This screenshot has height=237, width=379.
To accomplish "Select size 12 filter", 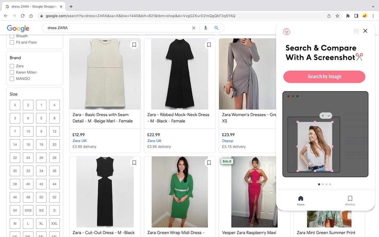I will pyautogui.click(x=54, y=132).
